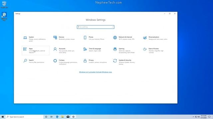213x119 pixels.
Task: Open the Gaming Xbox icon
Action: point(115,49)
